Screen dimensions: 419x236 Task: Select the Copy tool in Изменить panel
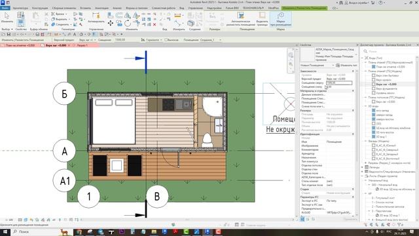[119, 24]
